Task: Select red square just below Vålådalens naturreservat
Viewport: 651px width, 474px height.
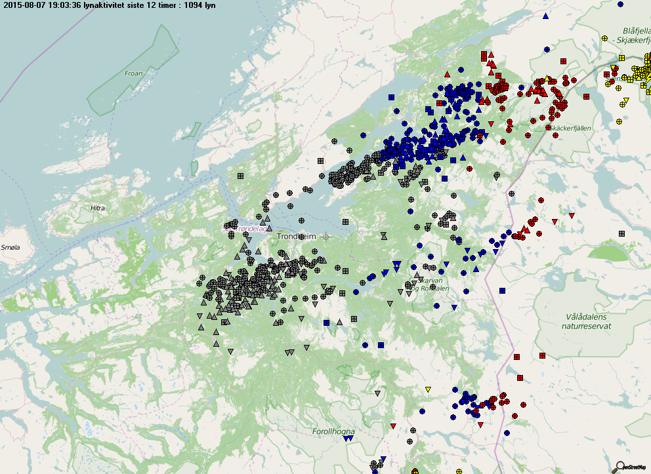Action: point(543,356)
